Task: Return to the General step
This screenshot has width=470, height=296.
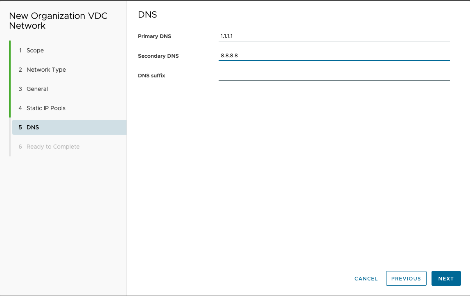Action: pyautogui.click(x=69, y=89)
